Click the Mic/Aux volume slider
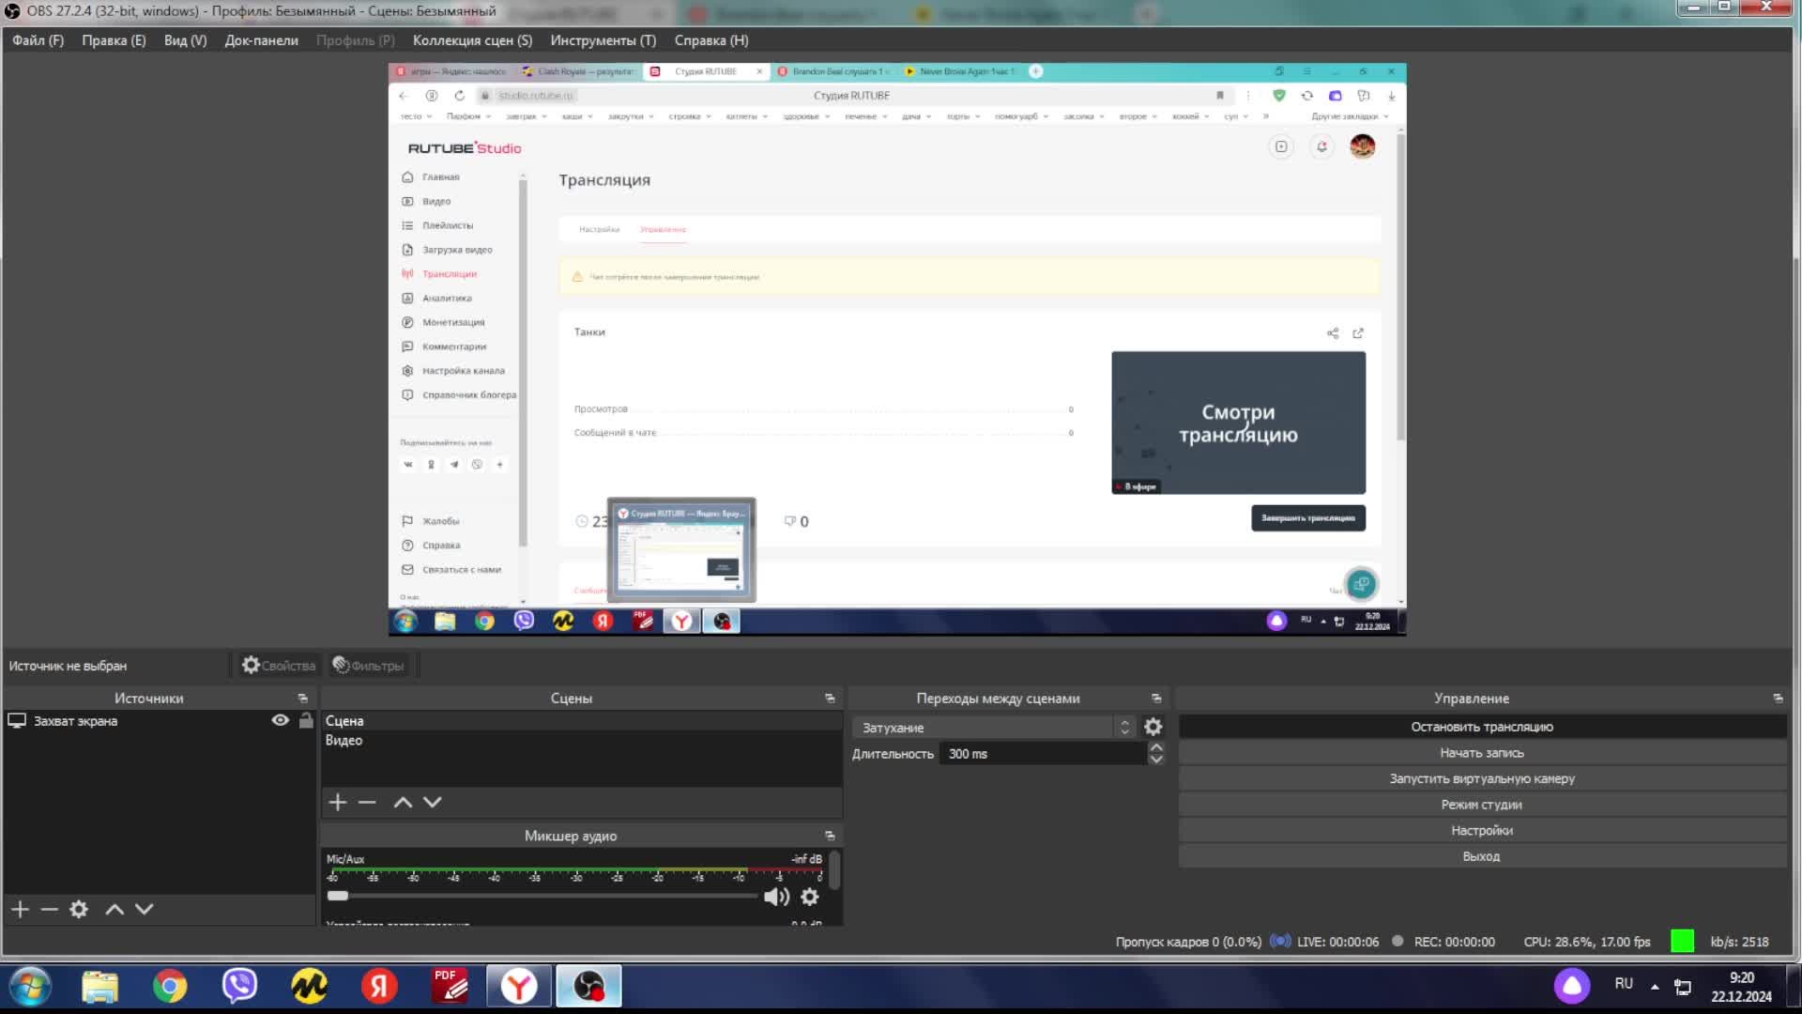This screenshot has height=1014, width=1802. click(x=542, y=896)
